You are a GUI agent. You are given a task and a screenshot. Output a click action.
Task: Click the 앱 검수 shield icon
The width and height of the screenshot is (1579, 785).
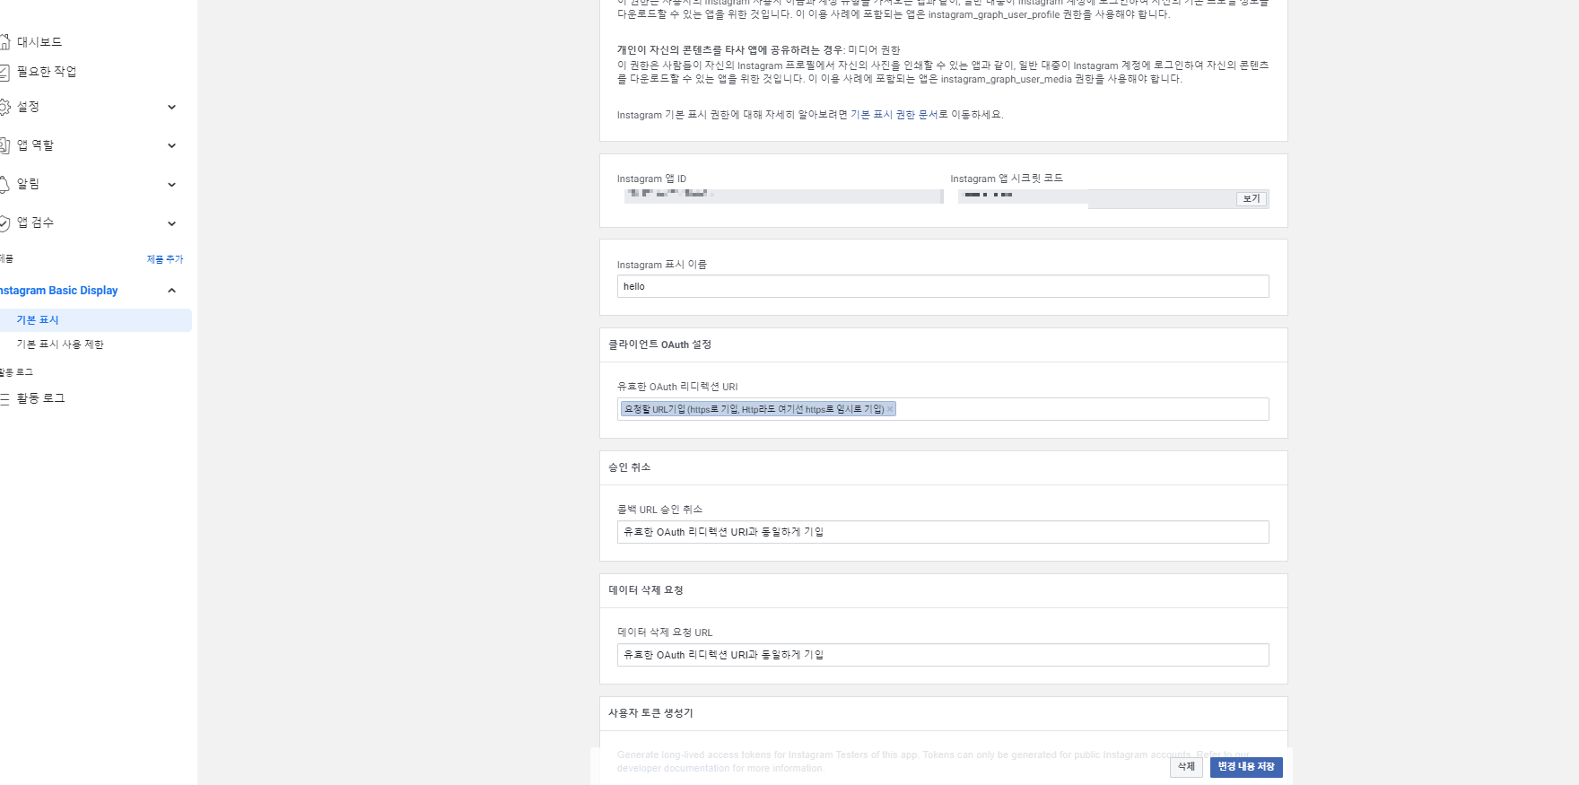pos(4,222)
